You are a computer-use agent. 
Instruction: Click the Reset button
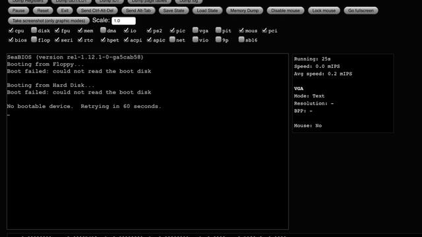[x=43, y=11]
